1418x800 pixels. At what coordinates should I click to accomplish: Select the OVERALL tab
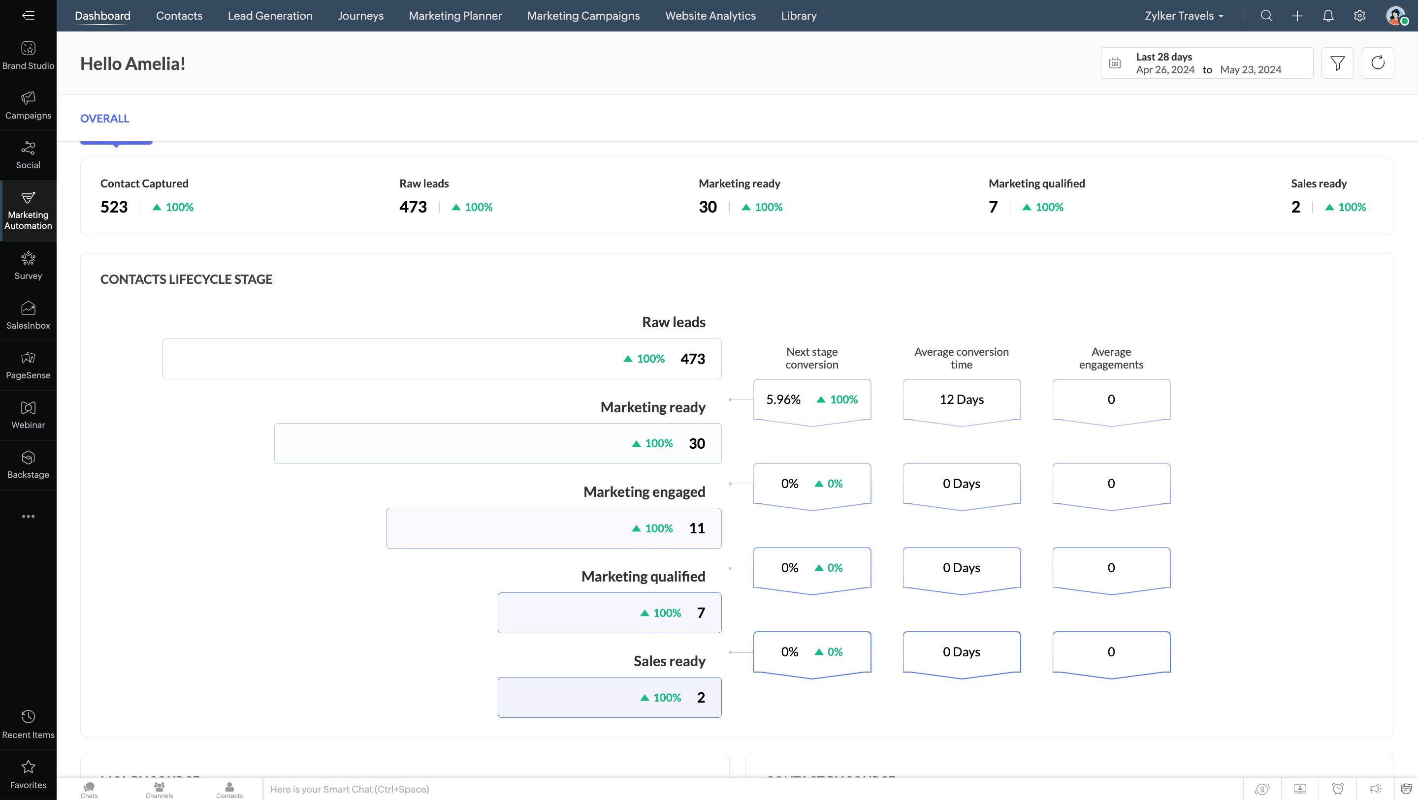coord(104,119)
